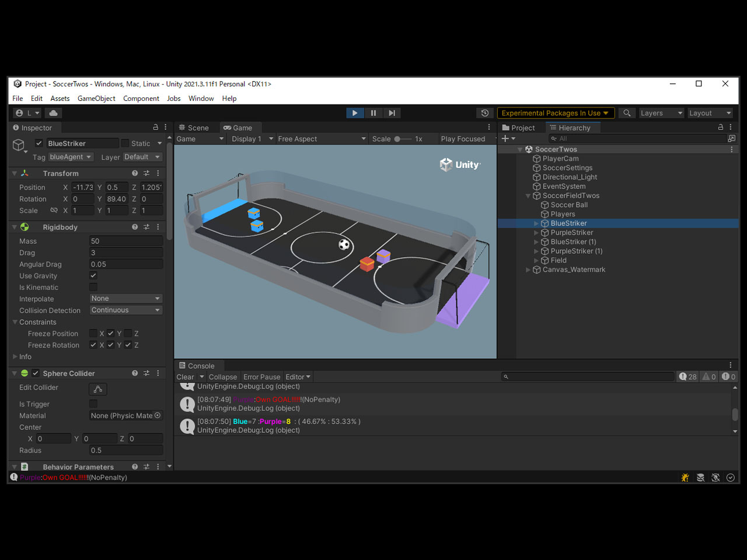Switch to the Scene tab
Screen dimensions: 747x560
click(194, 128)
